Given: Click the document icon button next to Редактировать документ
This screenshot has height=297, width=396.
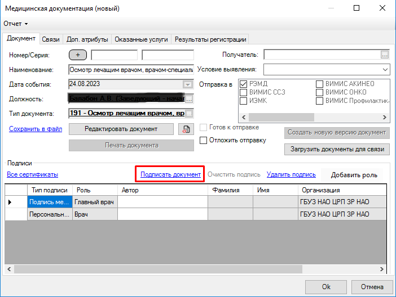Looking at the screenshot, I should [186, 129].
